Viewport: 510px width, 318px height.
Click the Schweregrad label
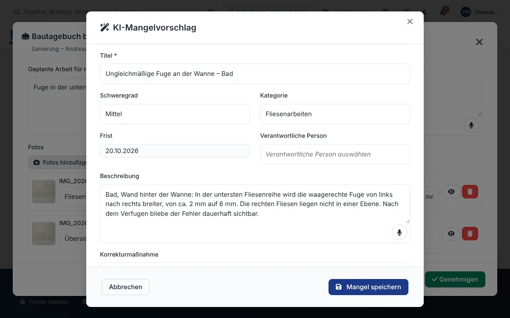pos(119,95)
